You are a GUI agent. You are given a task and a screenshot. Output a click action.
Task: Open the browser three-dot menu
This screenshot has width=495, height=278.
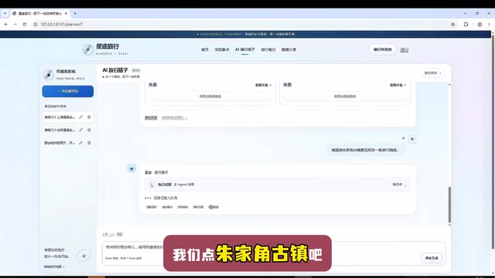pyautogui.click(x=489, y=24)
